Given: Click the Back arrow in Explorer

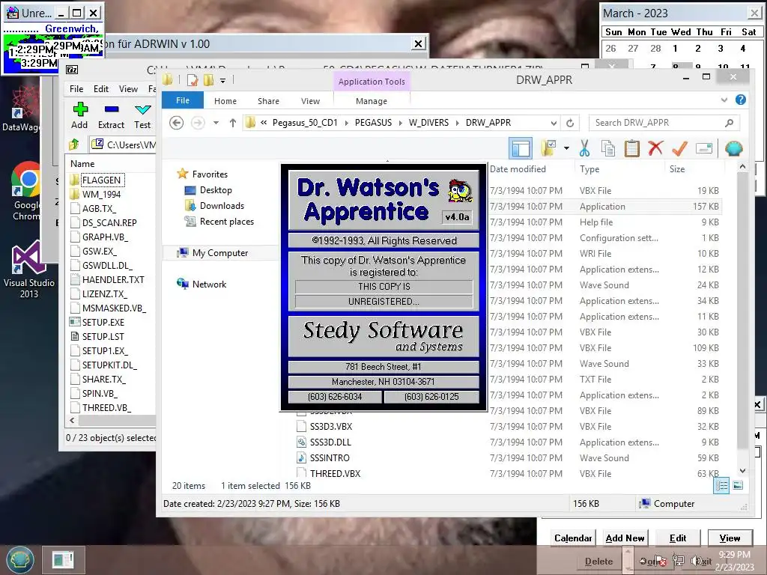Looking at the screenshot, I should click(177, 123).
